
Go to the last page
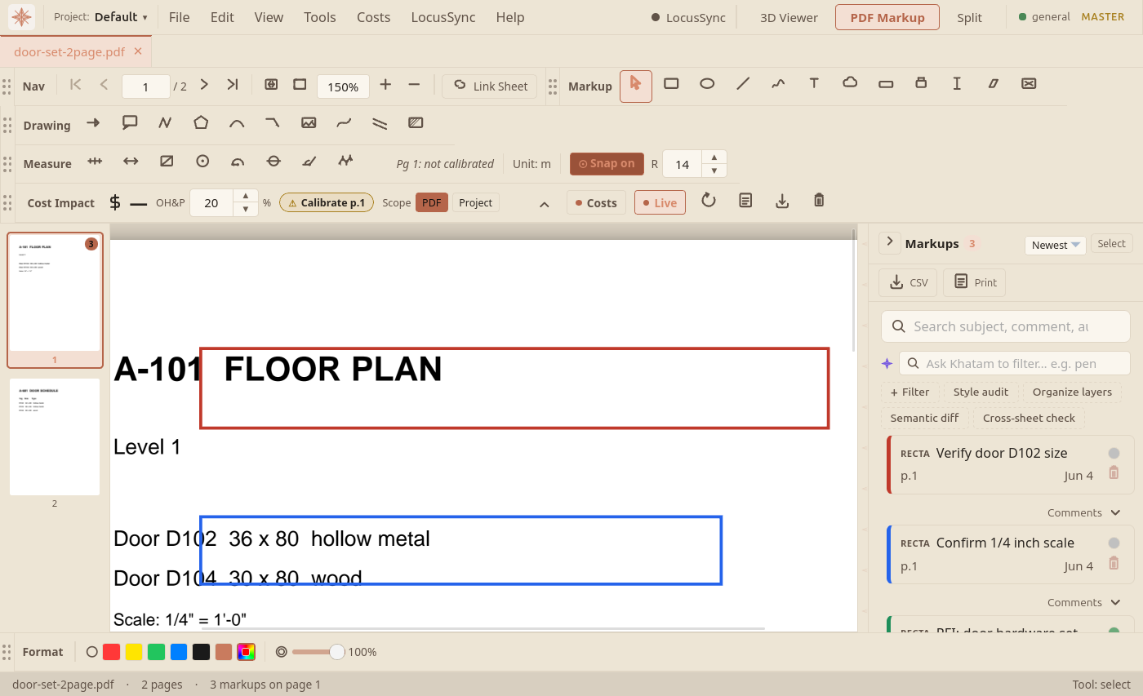coord(233,84)
